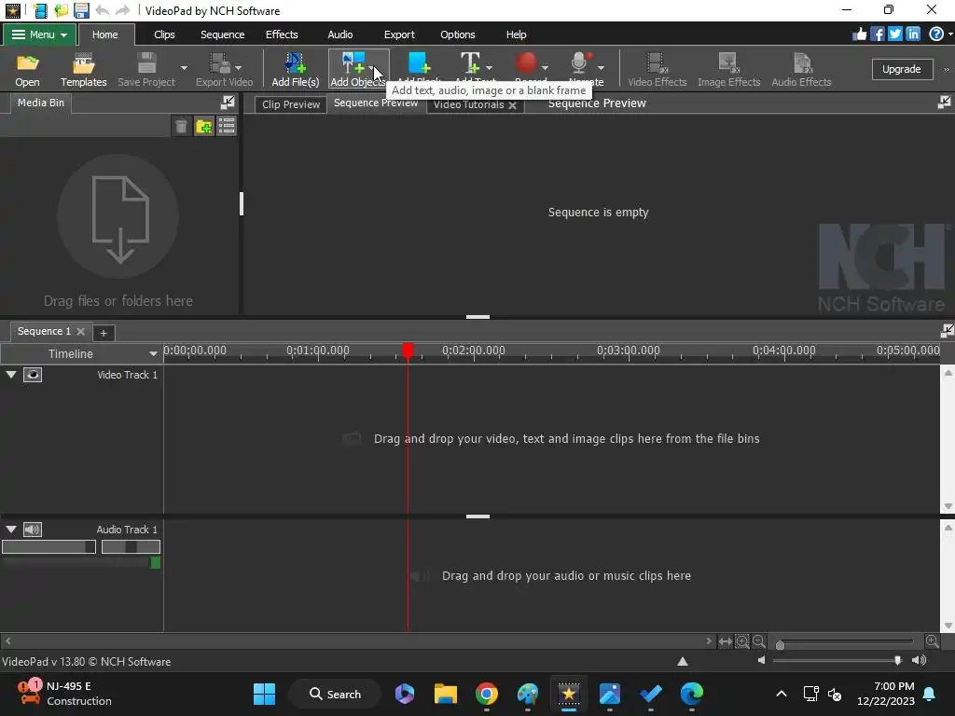
Task: Click the Help question mark icon
Action: [x=936, y=34]
